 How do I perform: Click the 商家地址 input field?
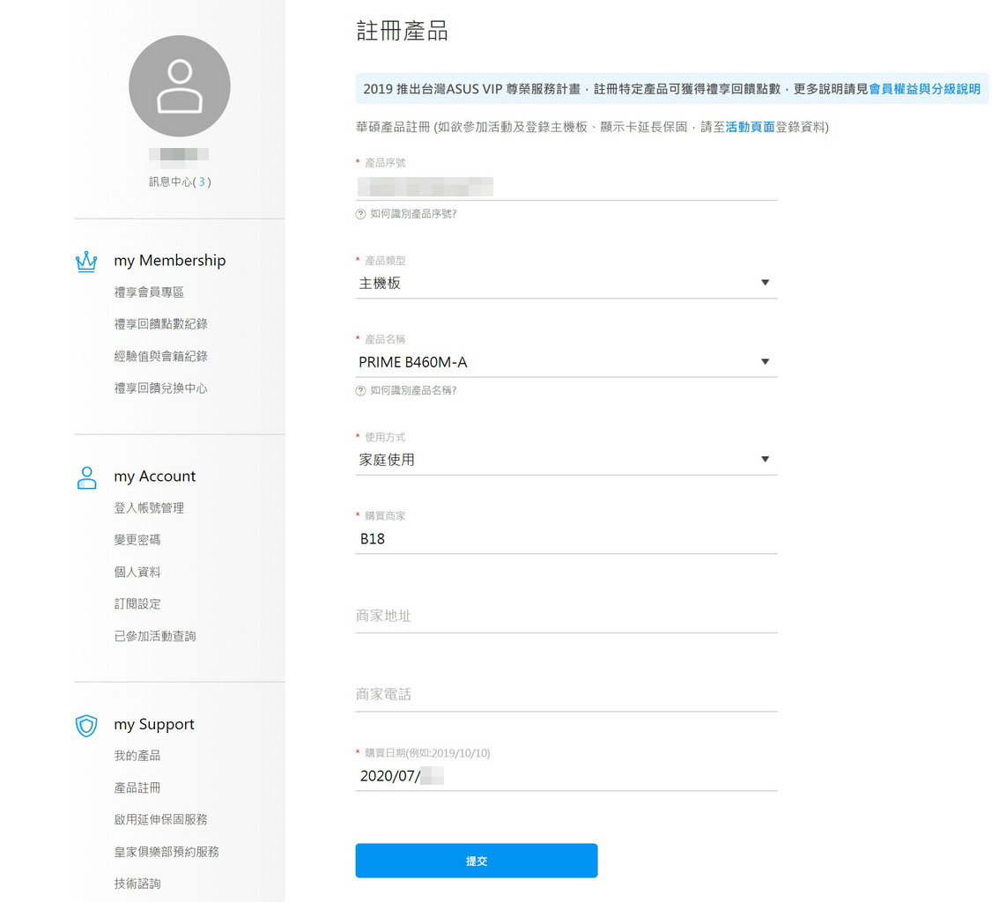tap(566, 616)
